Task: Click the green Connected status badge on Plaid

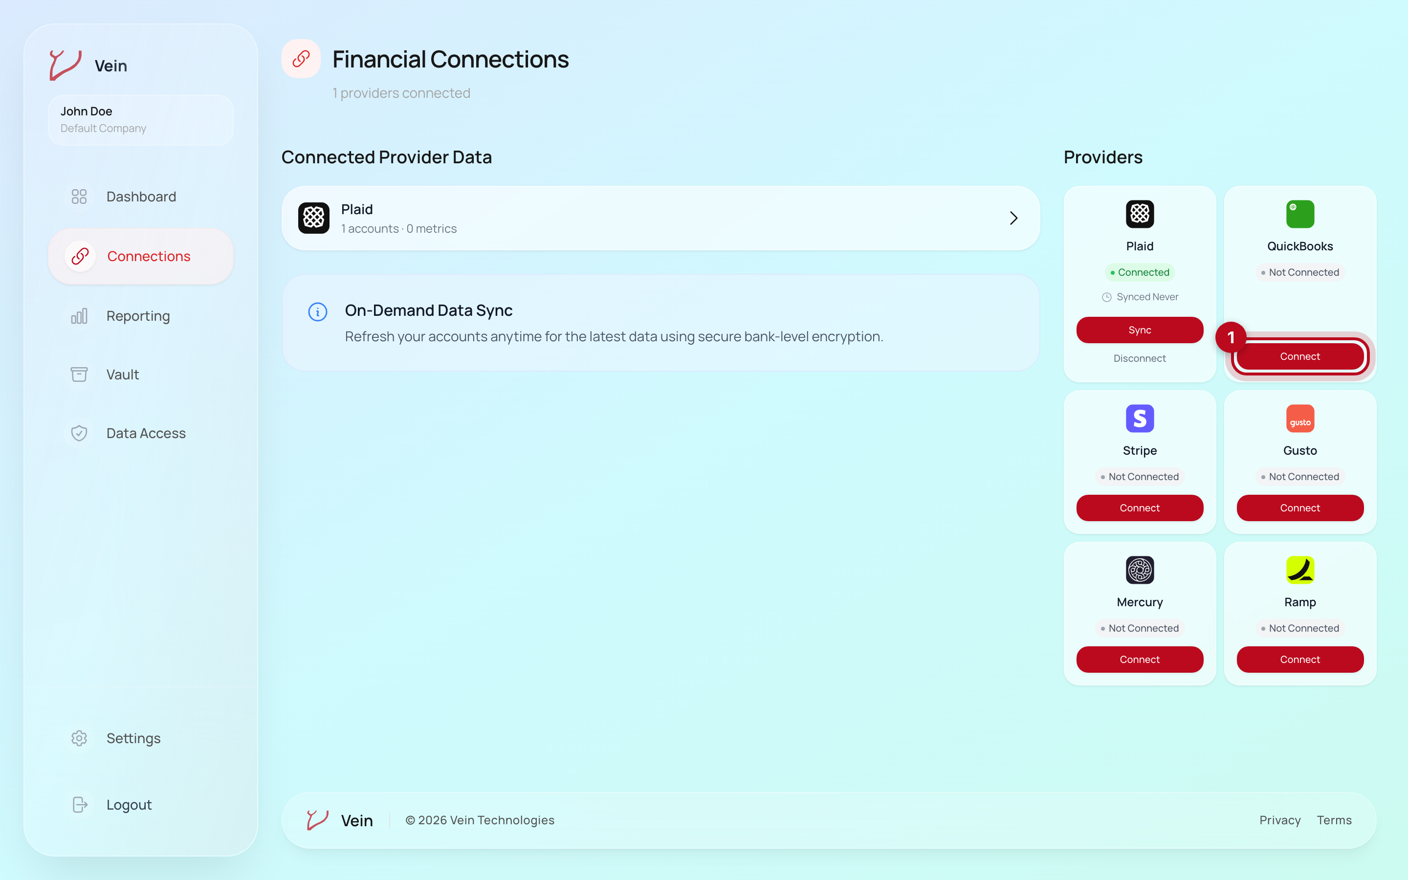Action: tap(1140, 272)
